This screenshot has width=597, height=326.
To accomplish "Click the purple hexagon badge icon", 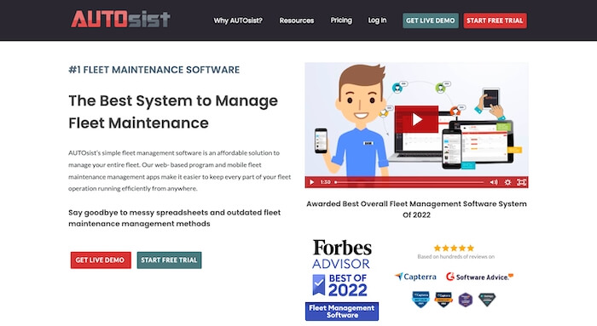I will tap(466, 300).
